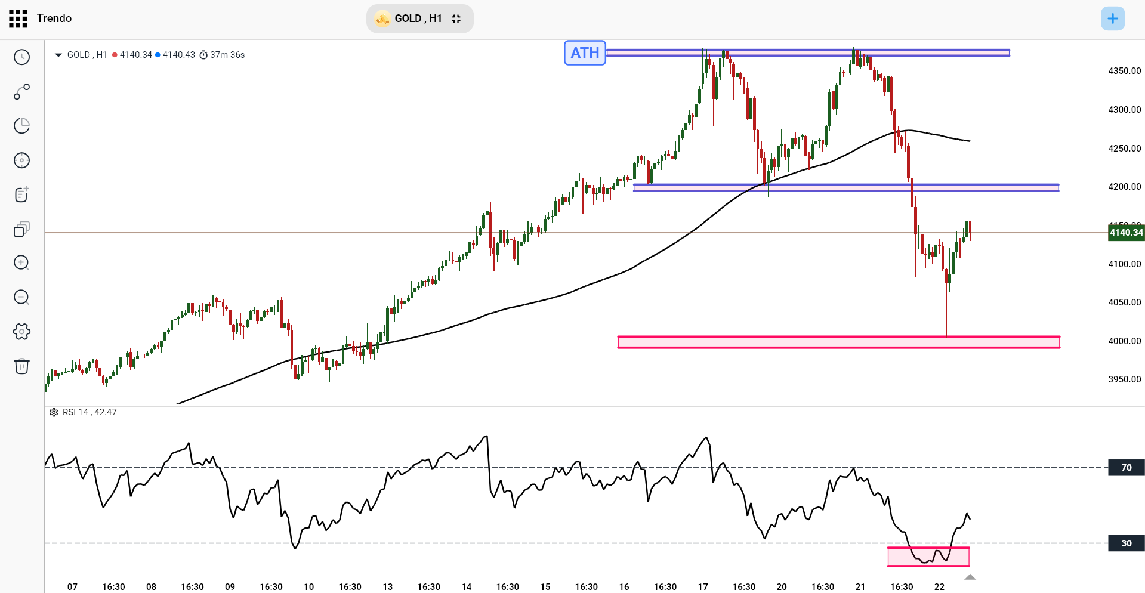Select the line drawing tool
This screenshot has width=1145, height=593.
tap(21, 92)
